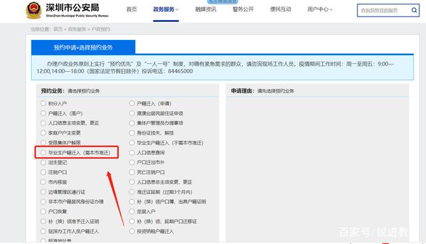This screenshot has width=426, height=244.
Task: Select 准迁证延期（过期3个月内）option
Action: [x=132, y=192]
